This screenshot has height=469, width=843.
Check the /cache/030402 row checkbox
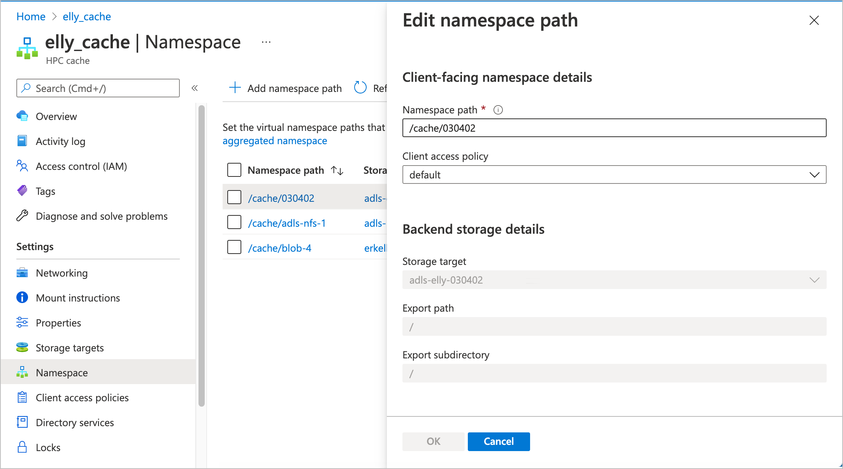(x=234, y=197)
